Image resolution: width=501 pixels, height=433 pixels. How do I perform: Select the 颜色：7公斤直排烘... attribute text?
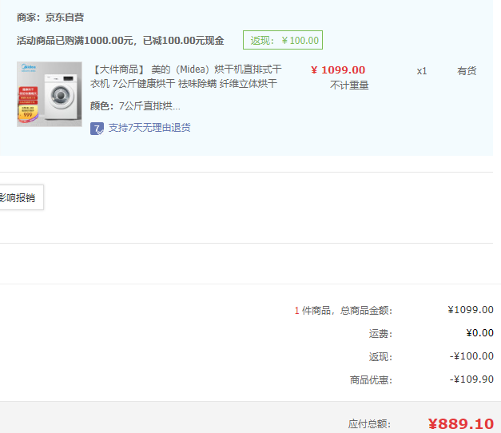[x=135, y=105]
